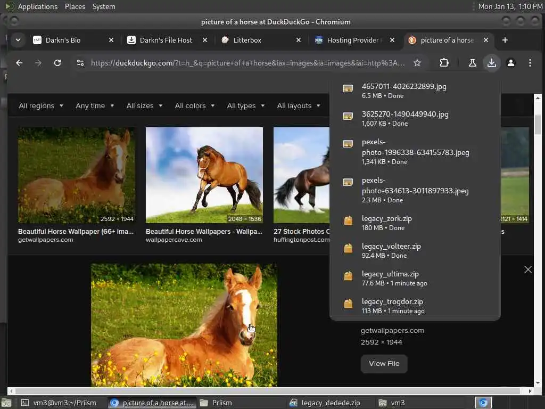Viewport: 545px width, 409px height.
Task: Reload the DuckDuckGo page
Action: click(x=57, y=63)
